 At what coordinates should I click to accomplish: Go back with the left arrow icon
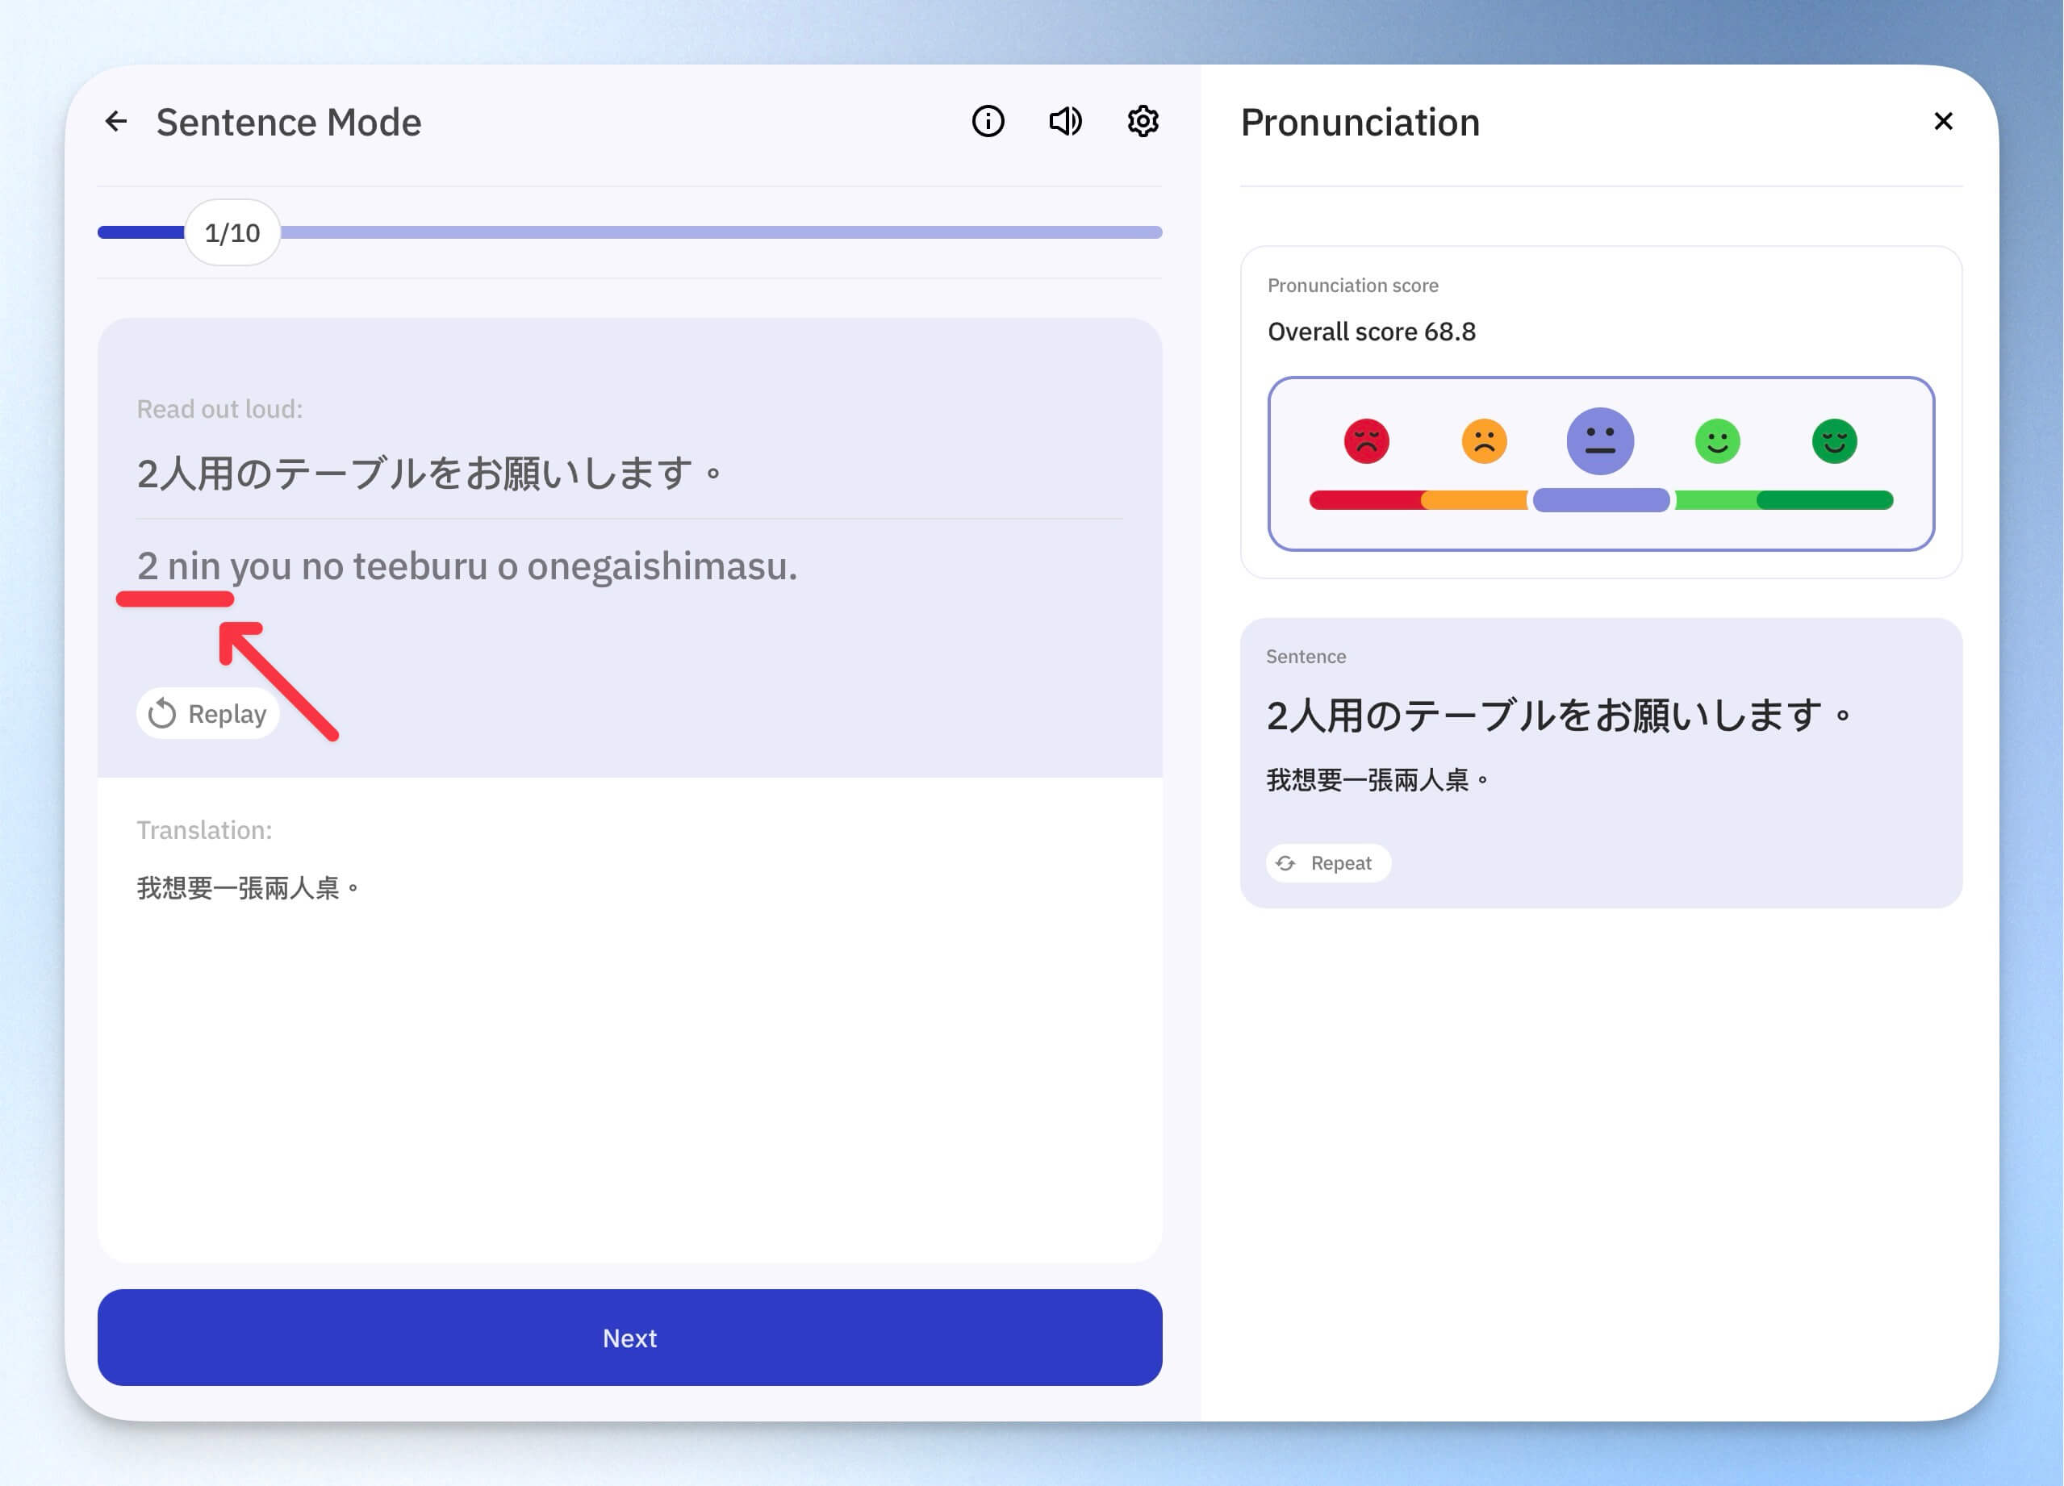click(115, 121)
